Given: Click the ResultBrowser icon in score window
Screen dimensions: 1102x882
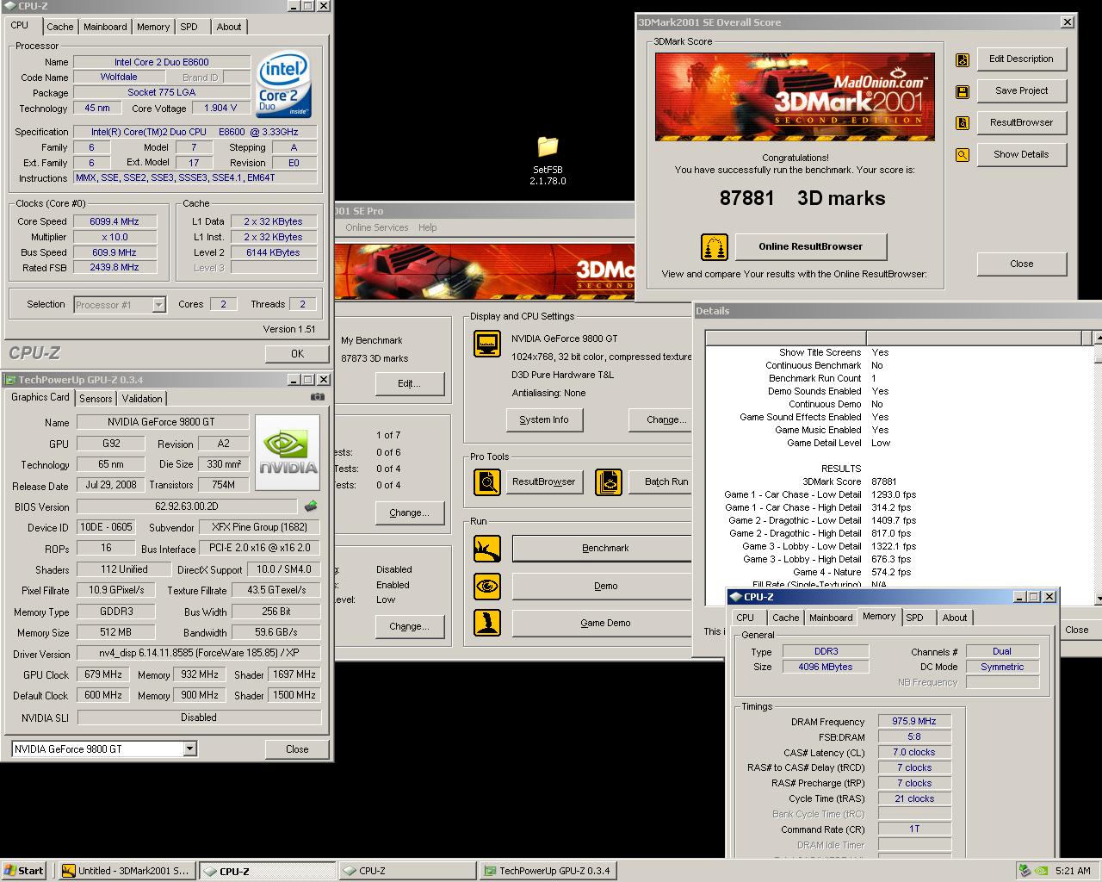Looking at the screenshot, I should point(963,123).
